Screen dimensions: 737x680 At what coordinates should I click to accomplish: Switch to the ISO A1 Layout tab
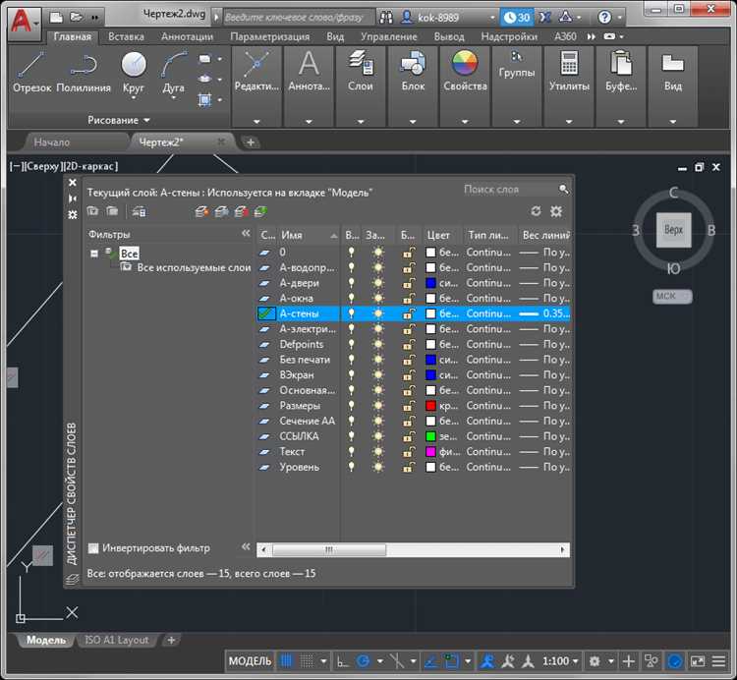116,640
